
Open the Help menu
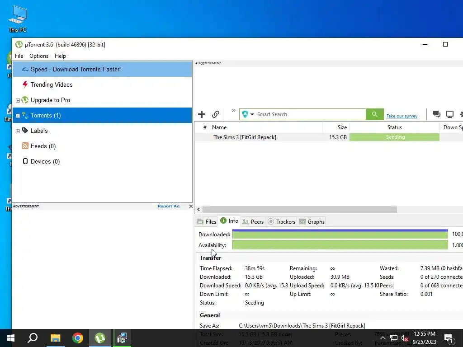[60, 56]
